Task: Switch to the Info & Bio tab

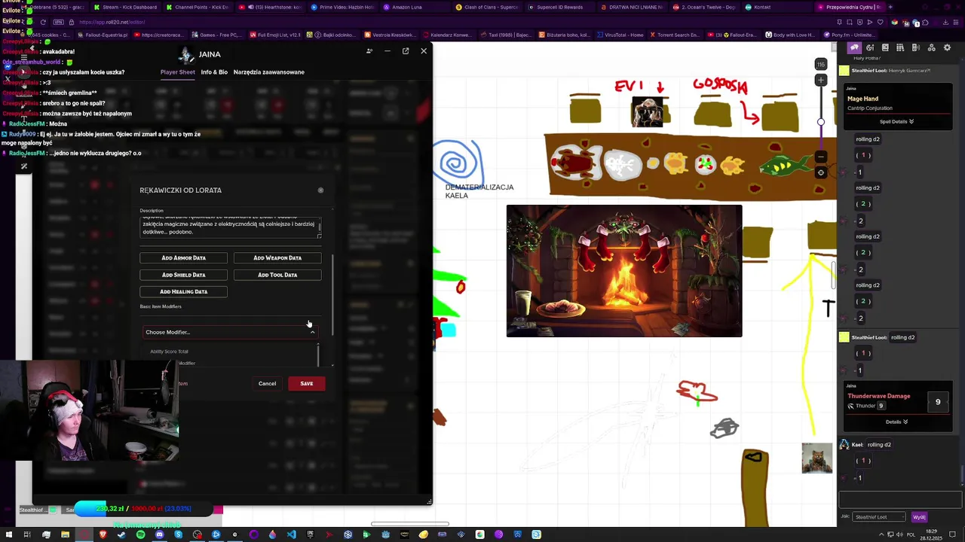Action: pyautogui.click(x=214, y=72)
